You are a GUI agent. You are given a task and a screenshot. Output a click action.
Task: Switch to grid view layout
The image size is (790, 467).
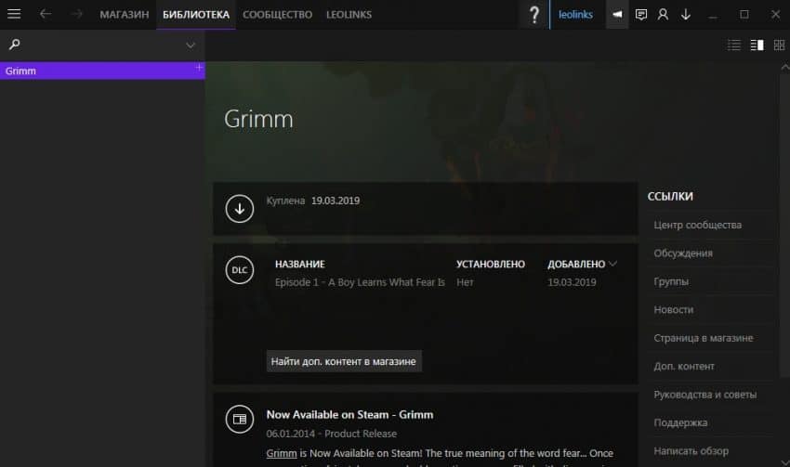click(779, 45)
